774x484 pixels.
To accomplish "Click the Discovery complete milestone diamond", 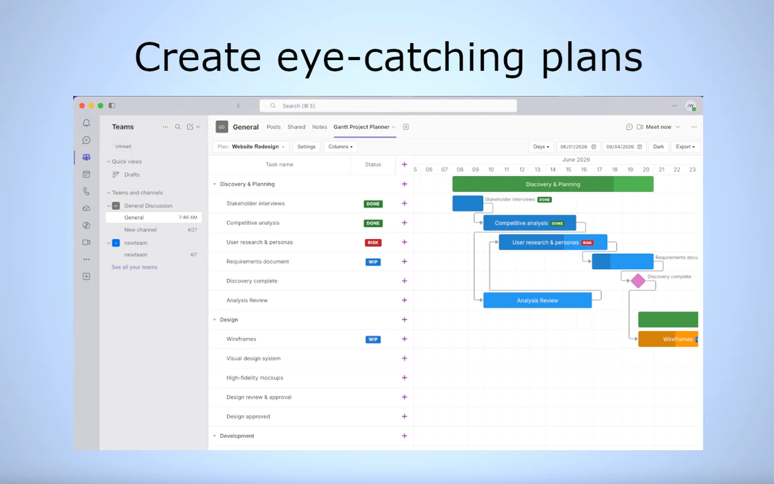I will [638, 281].
